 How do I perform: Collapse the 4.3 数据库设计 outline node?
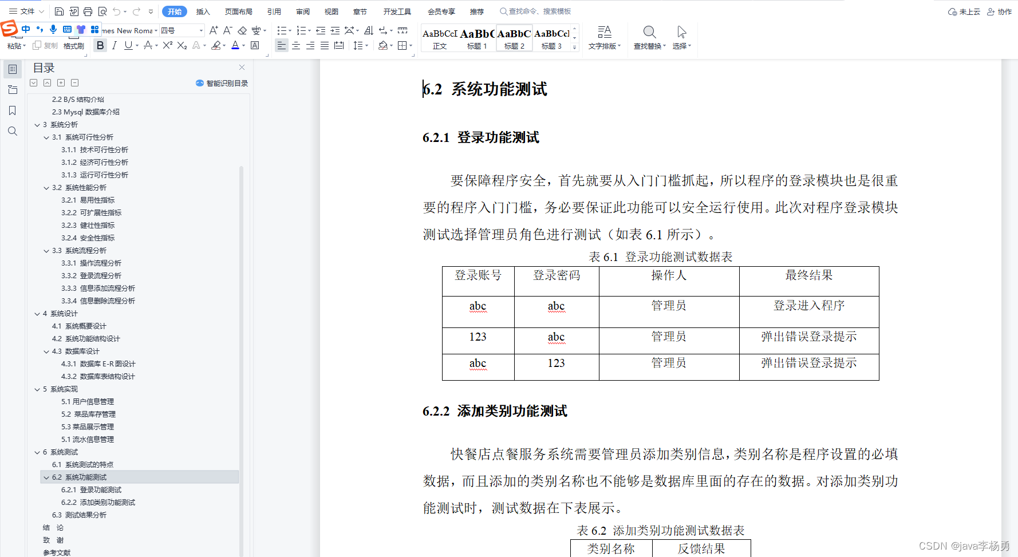click(x=46, y=351)
